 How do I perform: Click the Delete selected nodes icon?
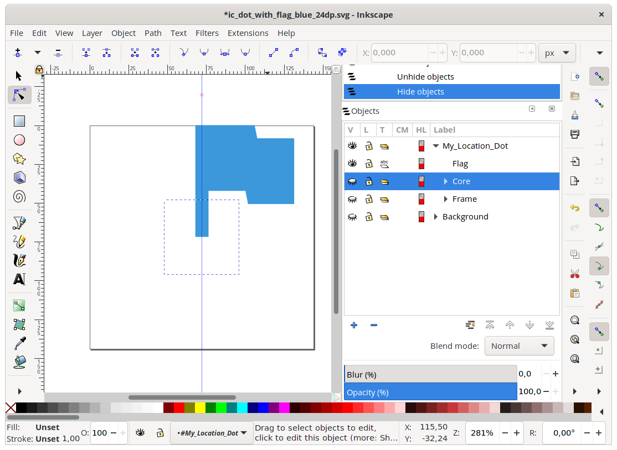[58, 52]
